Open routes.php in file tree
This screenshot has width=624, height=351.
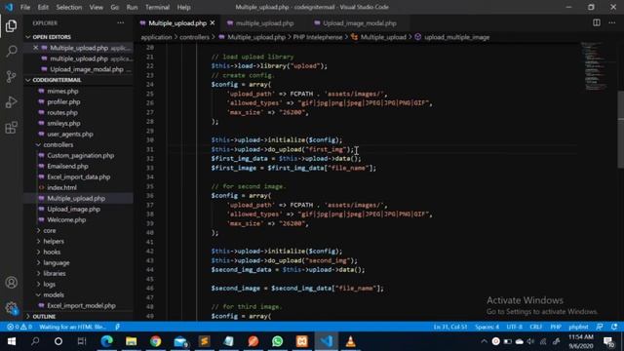tap(62, 113)
